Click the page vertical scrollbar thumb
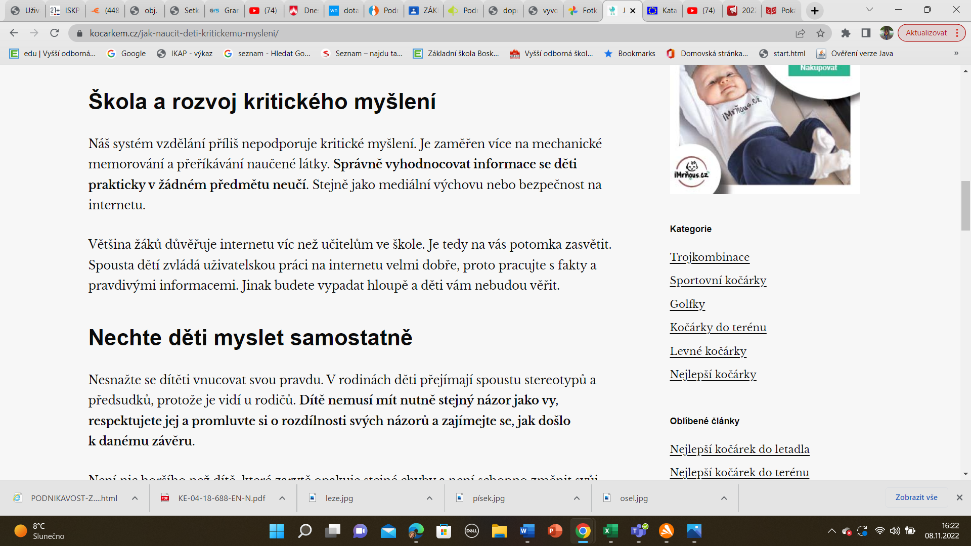Viewport: 971px width, 546px height. pyautogui.click(x=965, y=205)
